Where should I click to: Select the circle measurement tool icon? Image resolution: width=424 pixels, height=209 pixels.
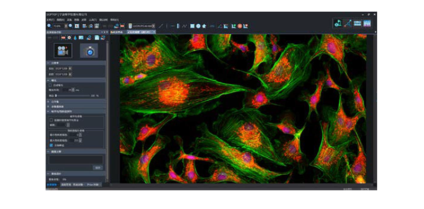(198, 26)
